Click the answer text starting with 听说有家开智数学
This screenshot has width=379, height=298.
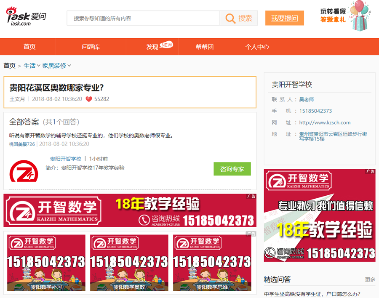click(x=91, y=136)
